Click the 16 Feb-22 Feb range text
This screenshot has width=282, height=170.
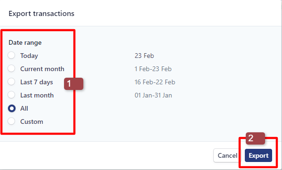[155, 82]
